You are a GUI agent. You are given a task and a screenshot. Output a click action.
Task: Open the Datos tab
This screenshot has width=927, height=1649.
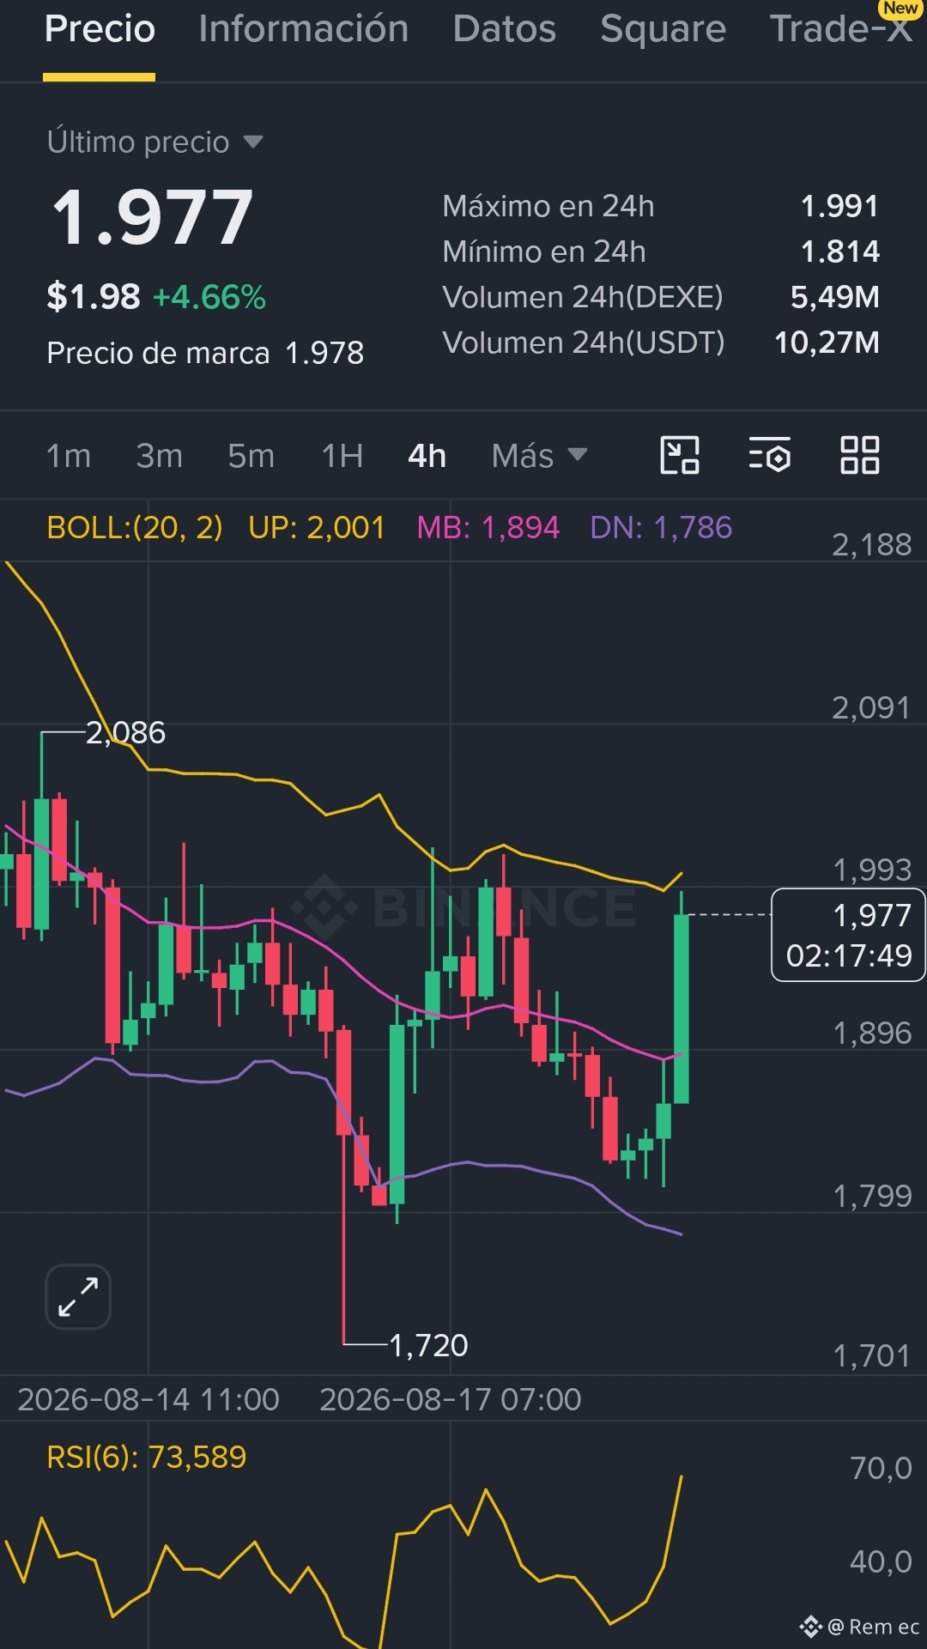pos(505,30)
